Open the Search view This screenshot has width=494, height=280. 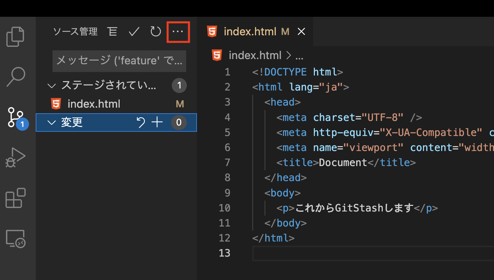[x=16, y=76]
